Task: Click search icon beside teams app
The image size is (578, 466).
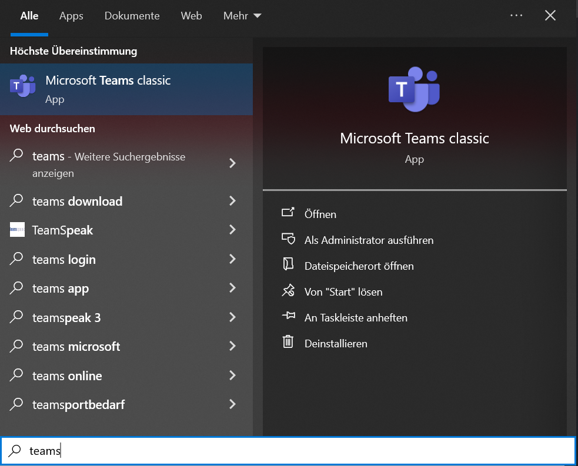Action: [x=16, y=288]
